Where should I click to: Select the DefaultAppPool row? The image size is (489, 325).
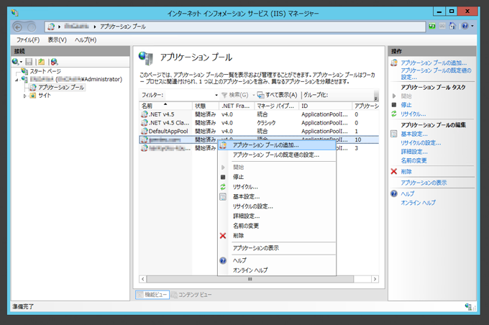[x=259, y=132]
